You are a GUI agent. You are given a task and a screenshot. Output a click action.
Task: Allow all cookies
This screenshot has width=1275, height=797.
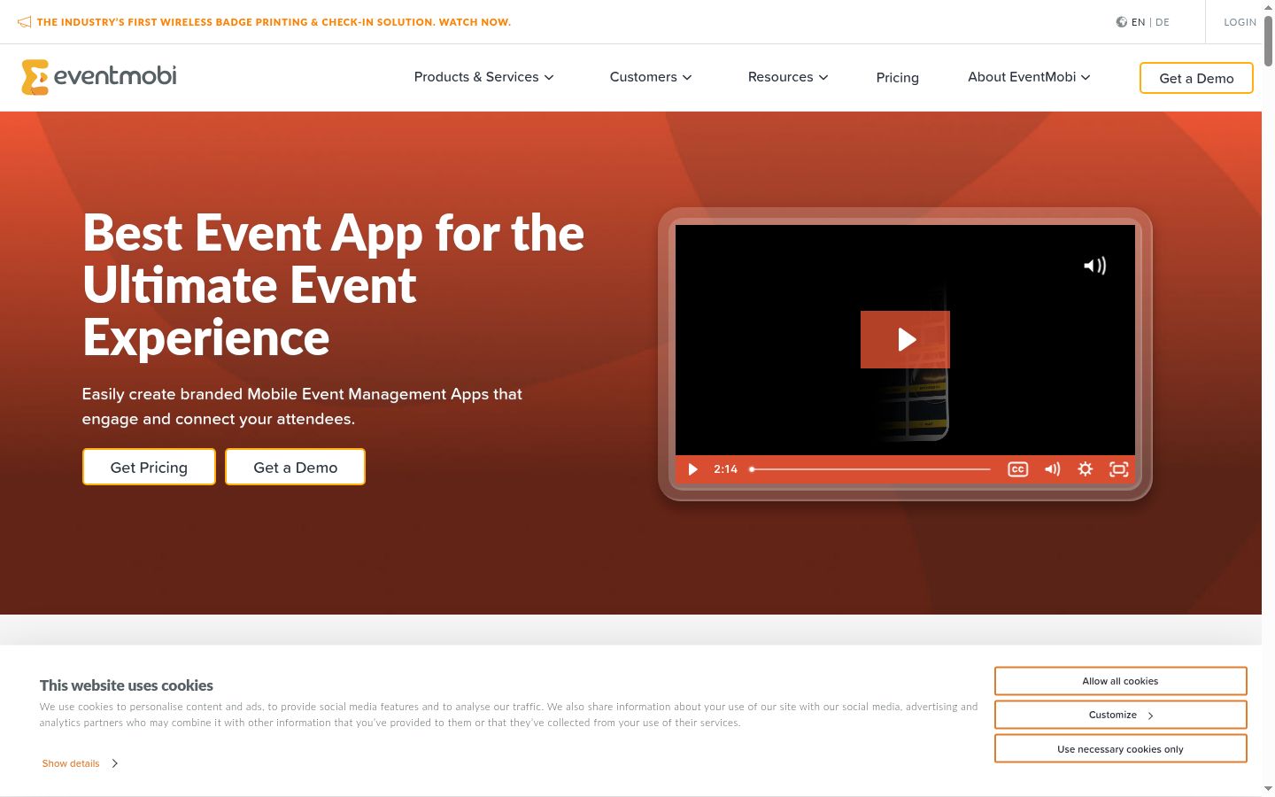click(1120, 681)
